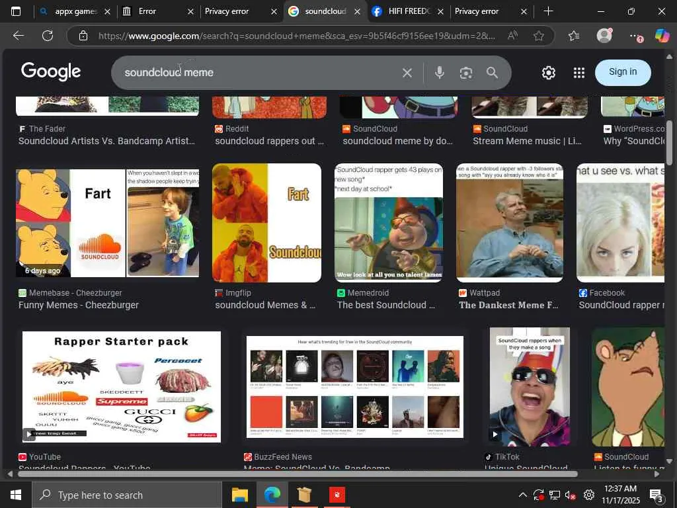The image size is (677, 508).
Task: Open soundcloud Memes Imgflip link
Action: [x=265, y=305]
